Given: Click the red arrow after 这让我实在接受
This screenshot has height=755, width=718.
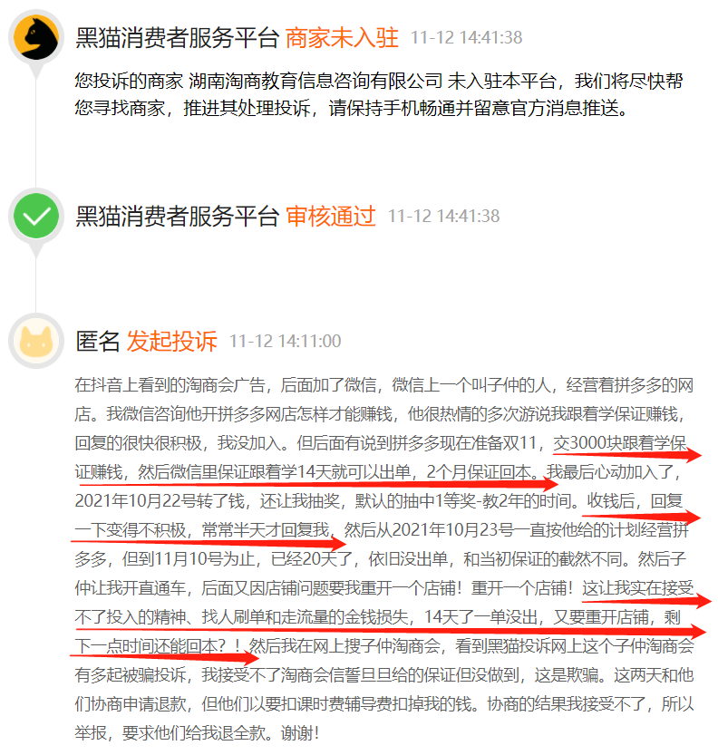Looking at the screenshot, I should coord(647,600).
